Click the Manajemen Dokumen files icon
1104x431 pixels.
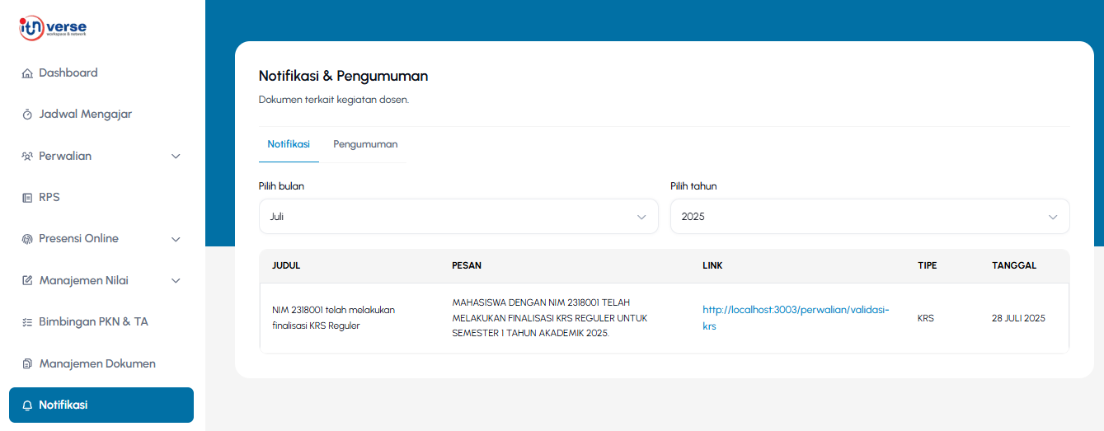click(x=27, y=363)
